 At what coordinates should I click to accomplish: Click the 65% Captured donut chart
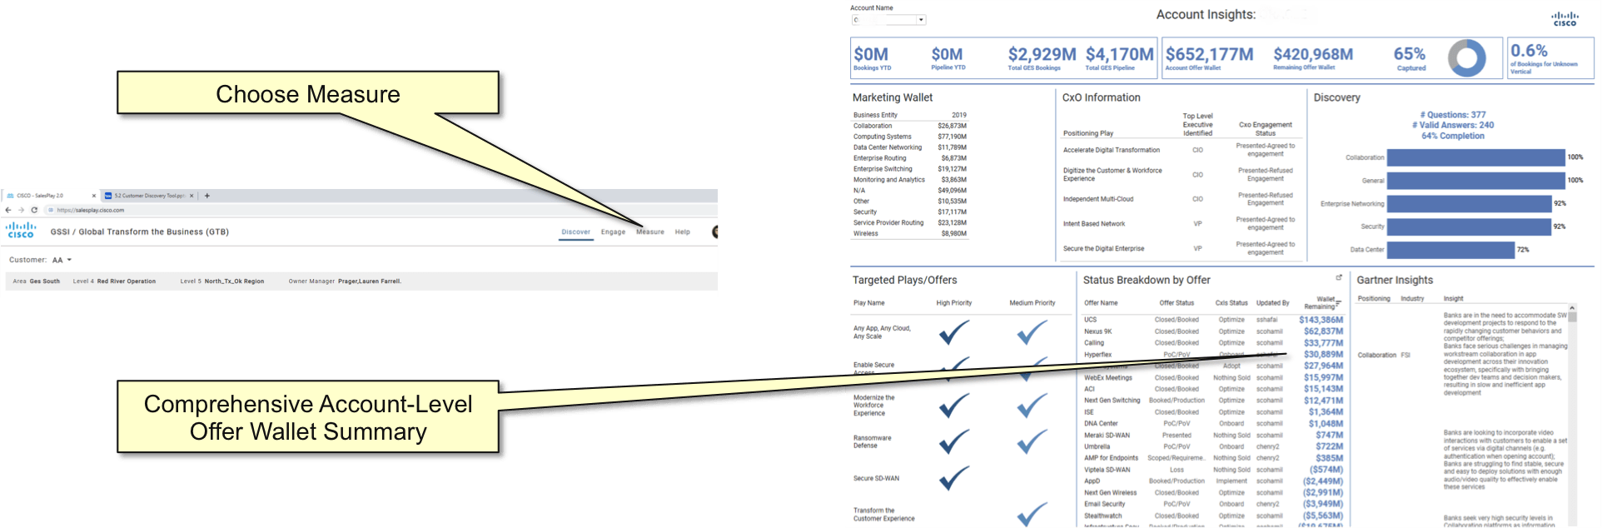(1467, 58)
